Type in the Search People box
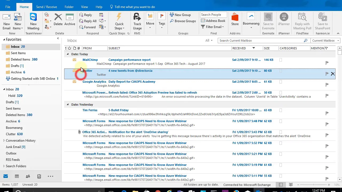Viewport: 342px width, 192px height. (213, 15)
